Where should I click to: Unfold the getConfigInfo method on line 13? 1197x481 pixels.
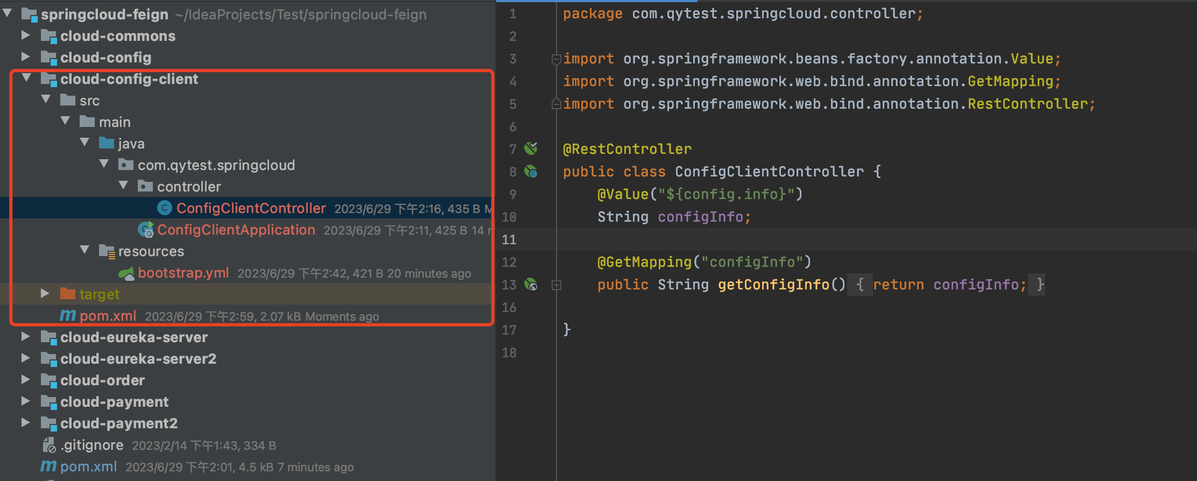click(557, 285)
